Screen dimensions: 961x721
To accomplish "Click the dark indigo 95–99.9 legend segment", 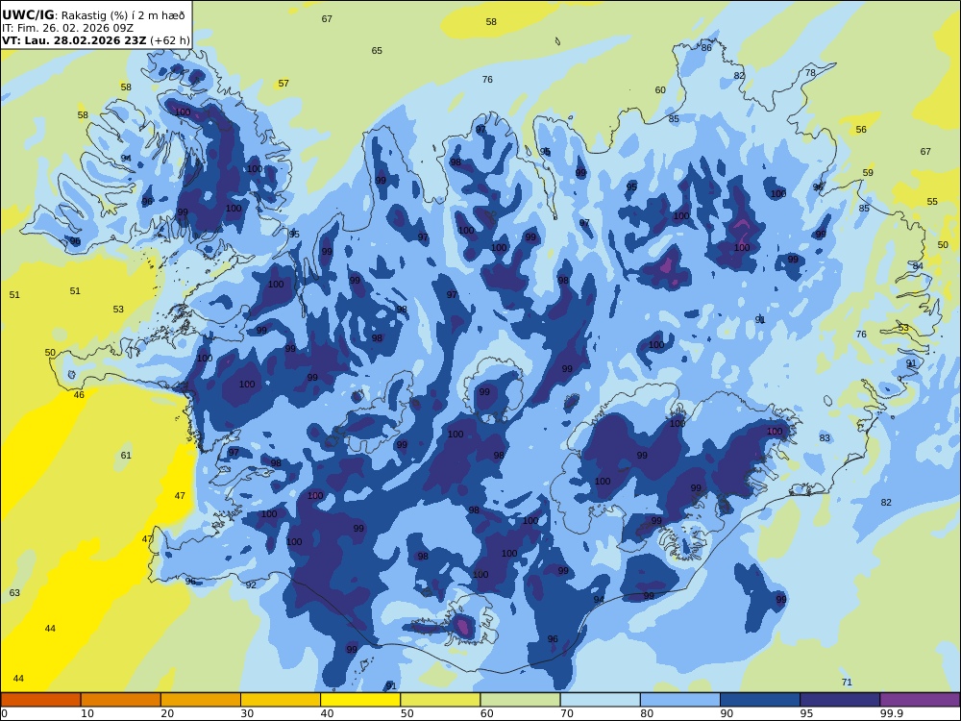I will point(840,700).
